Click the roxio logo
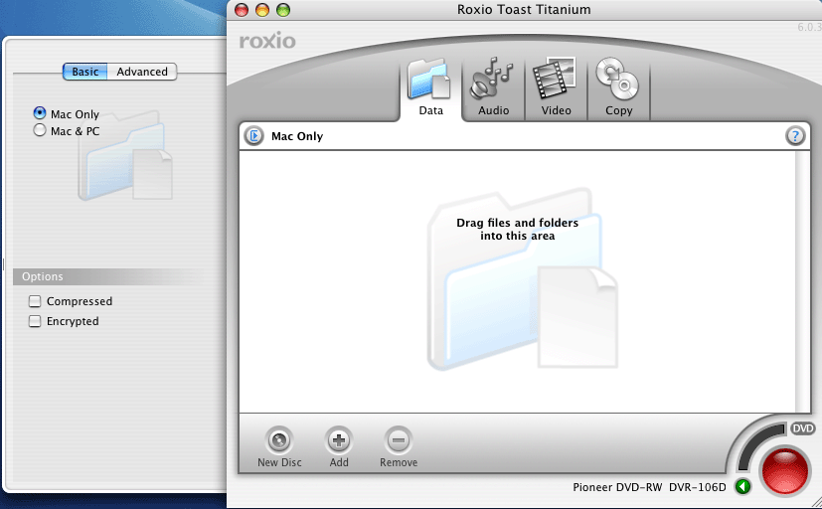This screenshot has width=822, height=509. tap(267, 41)
